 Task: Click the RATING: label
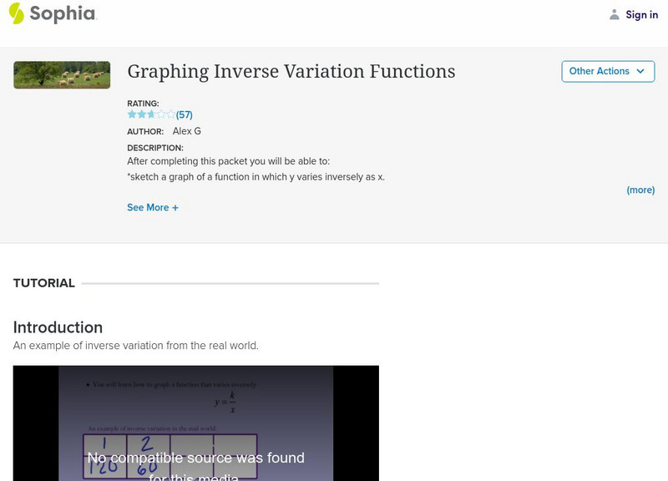coord(143,104)
